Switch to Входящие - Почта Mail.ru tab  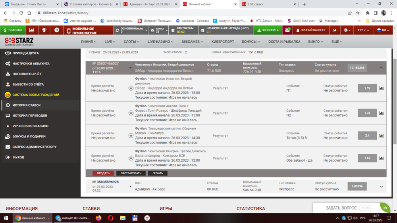[x=32, y=4]
